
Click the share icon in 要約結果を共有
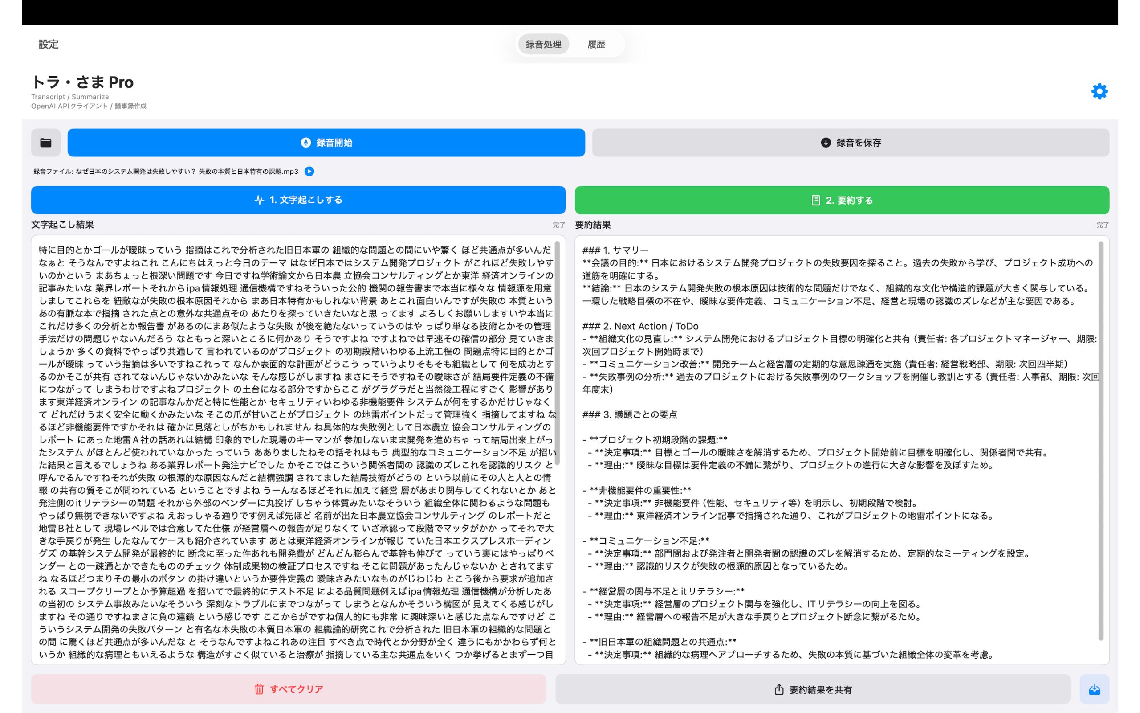coord(779,689)
